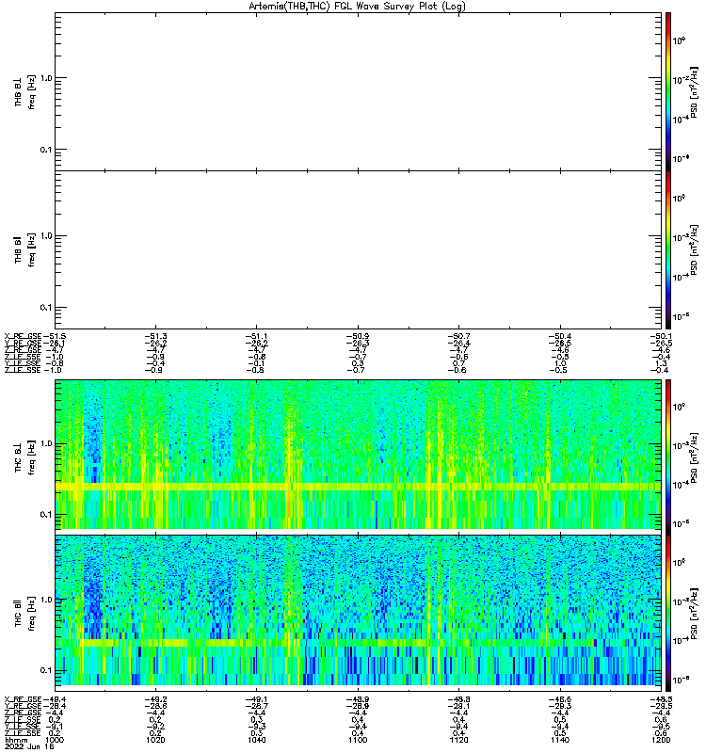Click the THB X_RE_GSE value '-51.1'
Image resolution: width=706 pixels, height=753 pixels.
coord(257,336)
